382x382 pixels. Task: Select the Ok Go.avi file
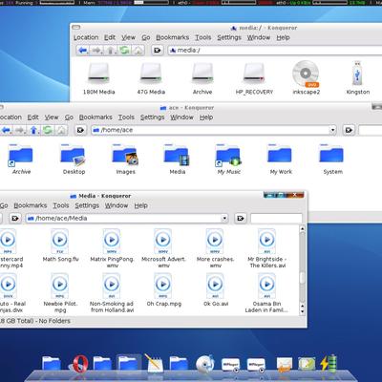point(216,289)
